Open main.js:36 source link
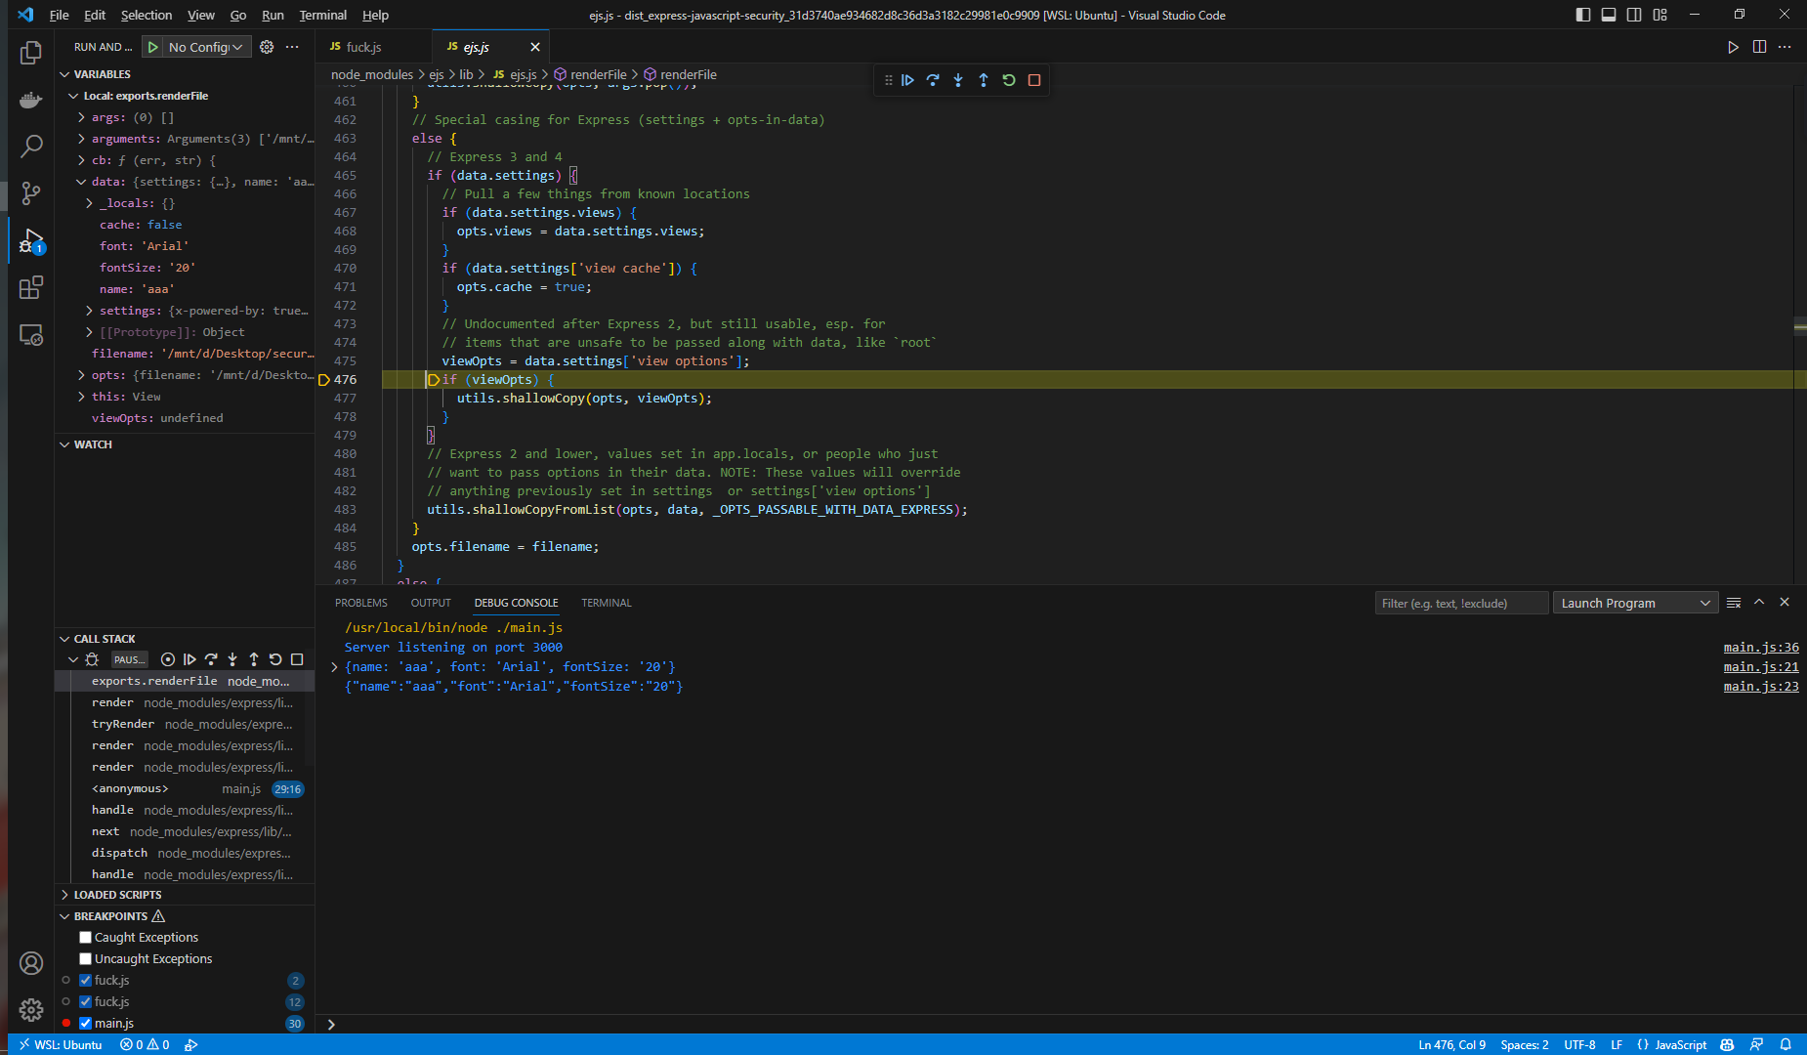The image size is (1807, 1055). pos(1761,647)
